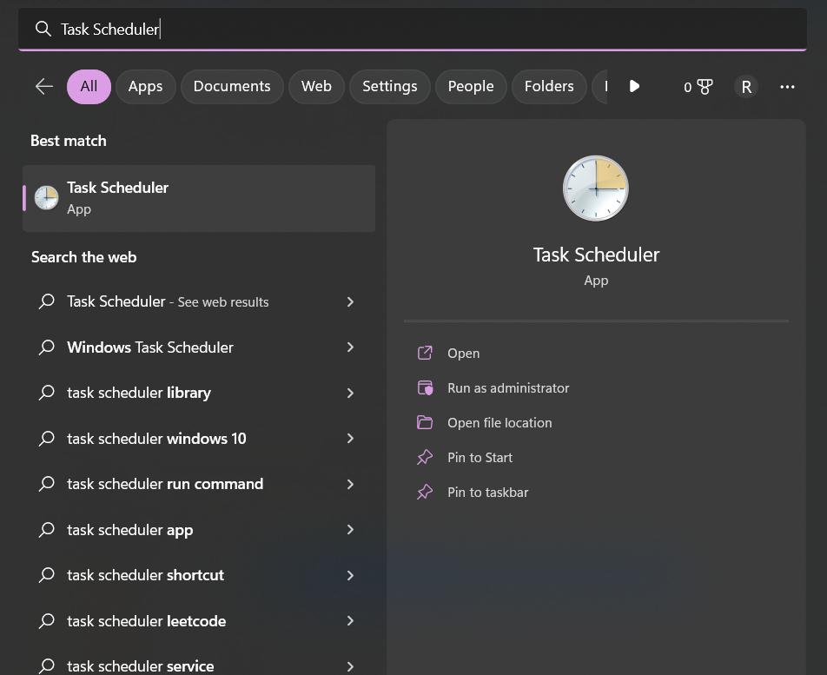
Task: Expand the task scheduler shortcut chevron
Action: pyautogui.click(x=350, y=575)
